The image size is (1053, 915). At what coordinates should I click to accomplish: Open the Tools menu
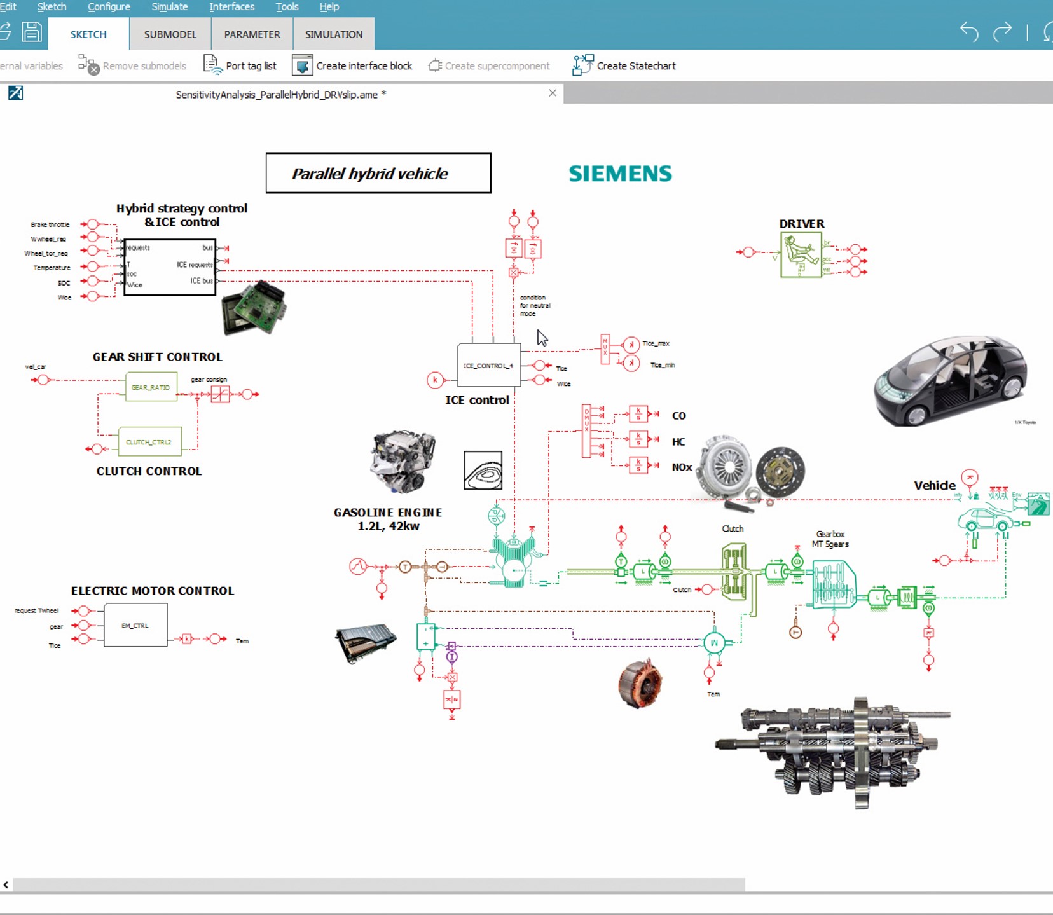[287, 7]
